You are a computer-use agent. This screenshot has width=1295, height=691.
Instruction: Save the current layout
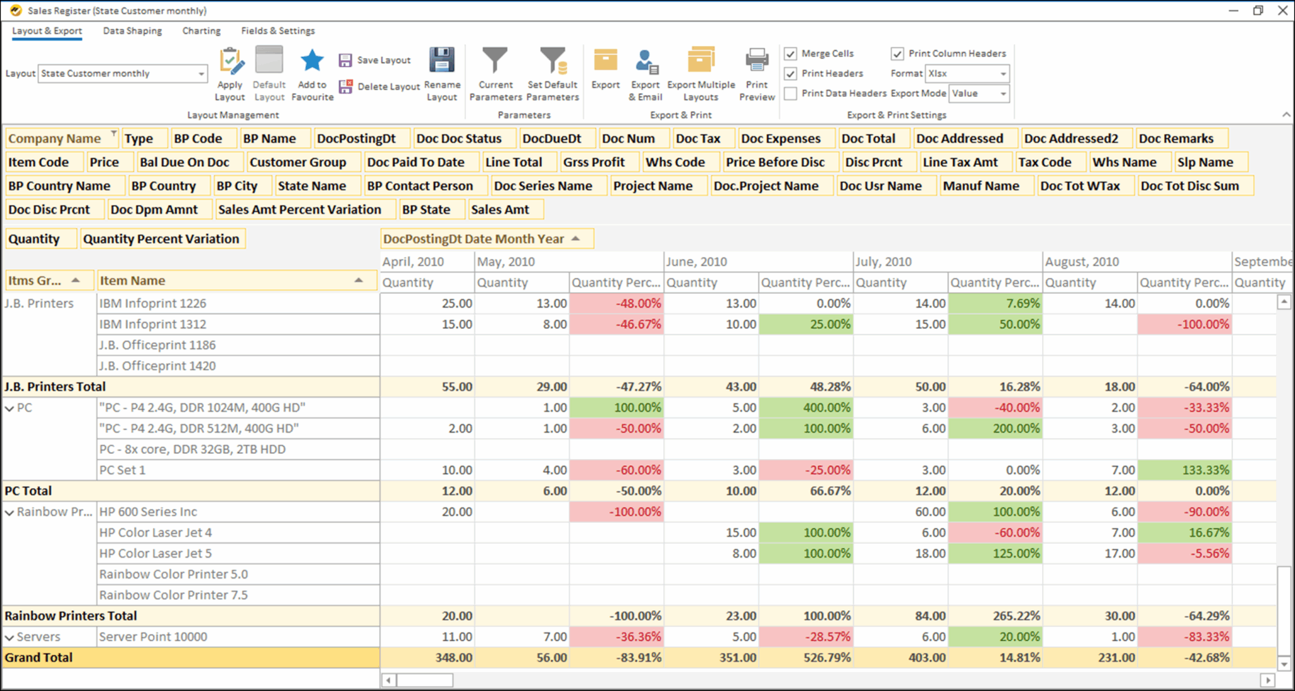point(374,59)
